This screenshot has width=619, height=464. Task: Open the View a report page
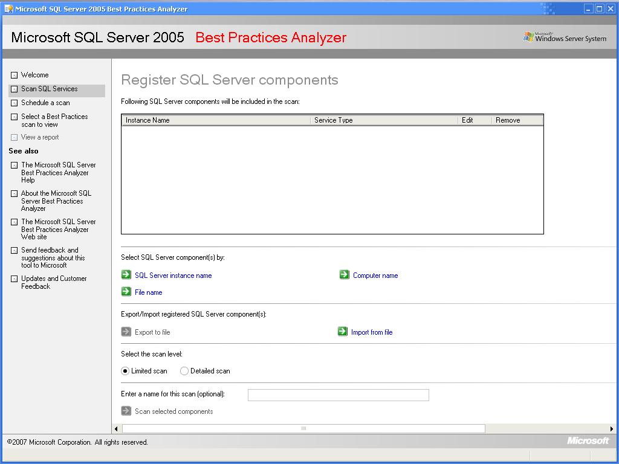pos(40,137)
